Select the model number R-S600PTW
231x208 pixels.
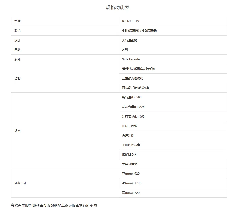[131, 21]
